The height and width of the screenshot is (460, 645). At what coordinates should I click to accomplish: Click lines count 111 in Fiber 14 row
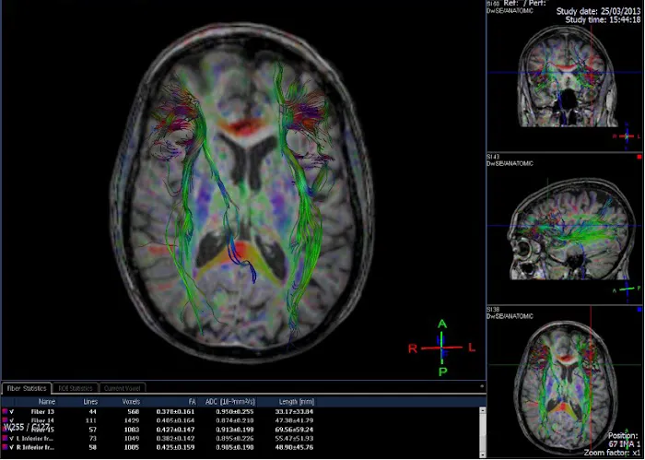(x=91, y=420)
